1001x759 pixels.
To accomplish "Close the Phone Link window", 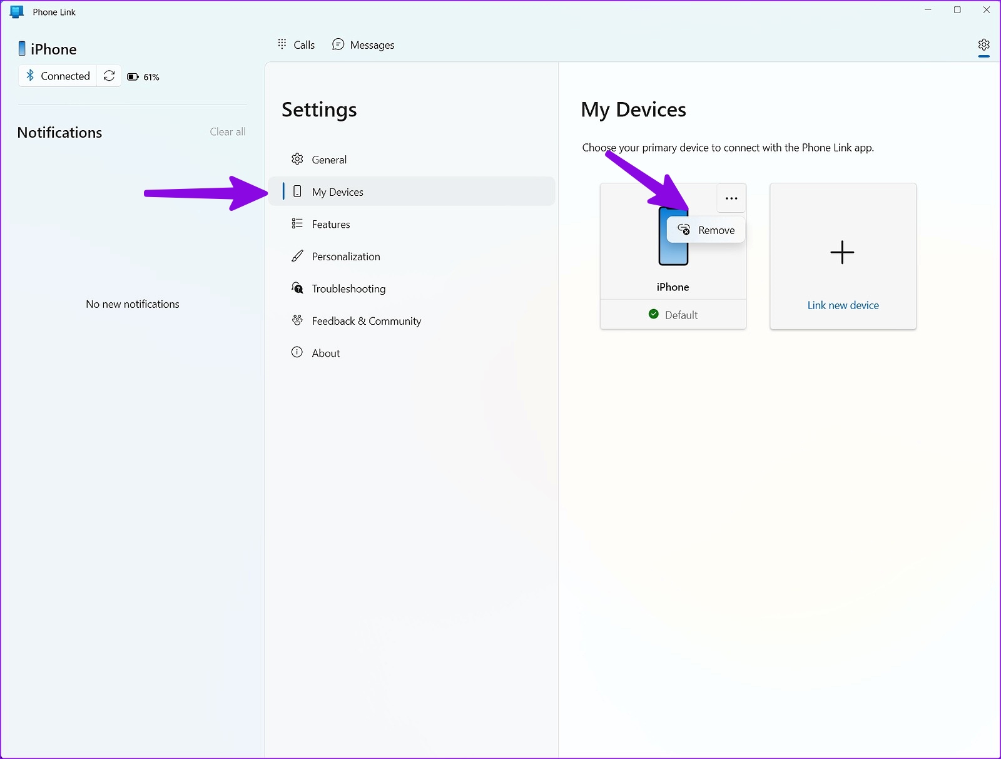I will coord(987,10).
